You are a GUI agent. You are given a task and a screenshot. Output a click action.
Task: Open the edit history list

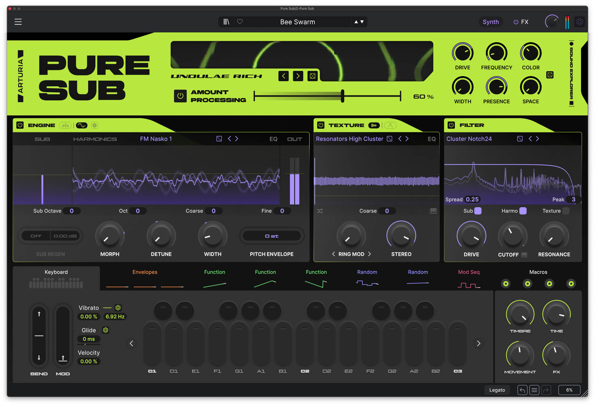click(x=534, y=390)
